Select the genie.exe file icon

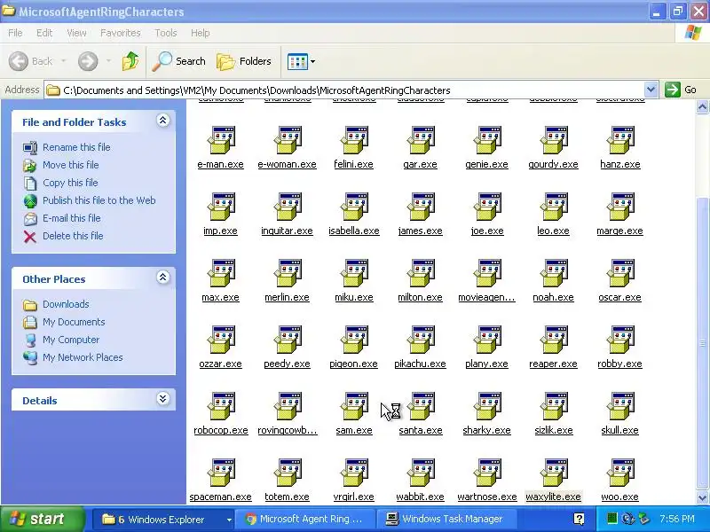coord(487,141)
